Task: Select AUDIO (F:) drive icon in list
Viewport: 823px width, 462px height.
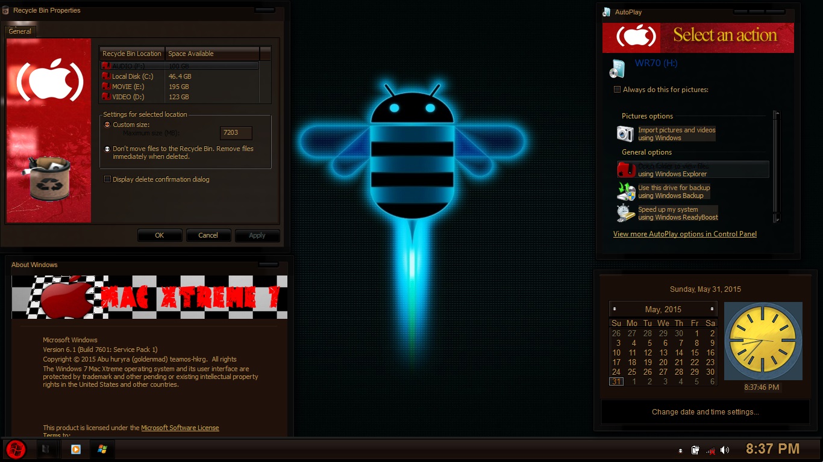Action: click(x=106, y=66)
